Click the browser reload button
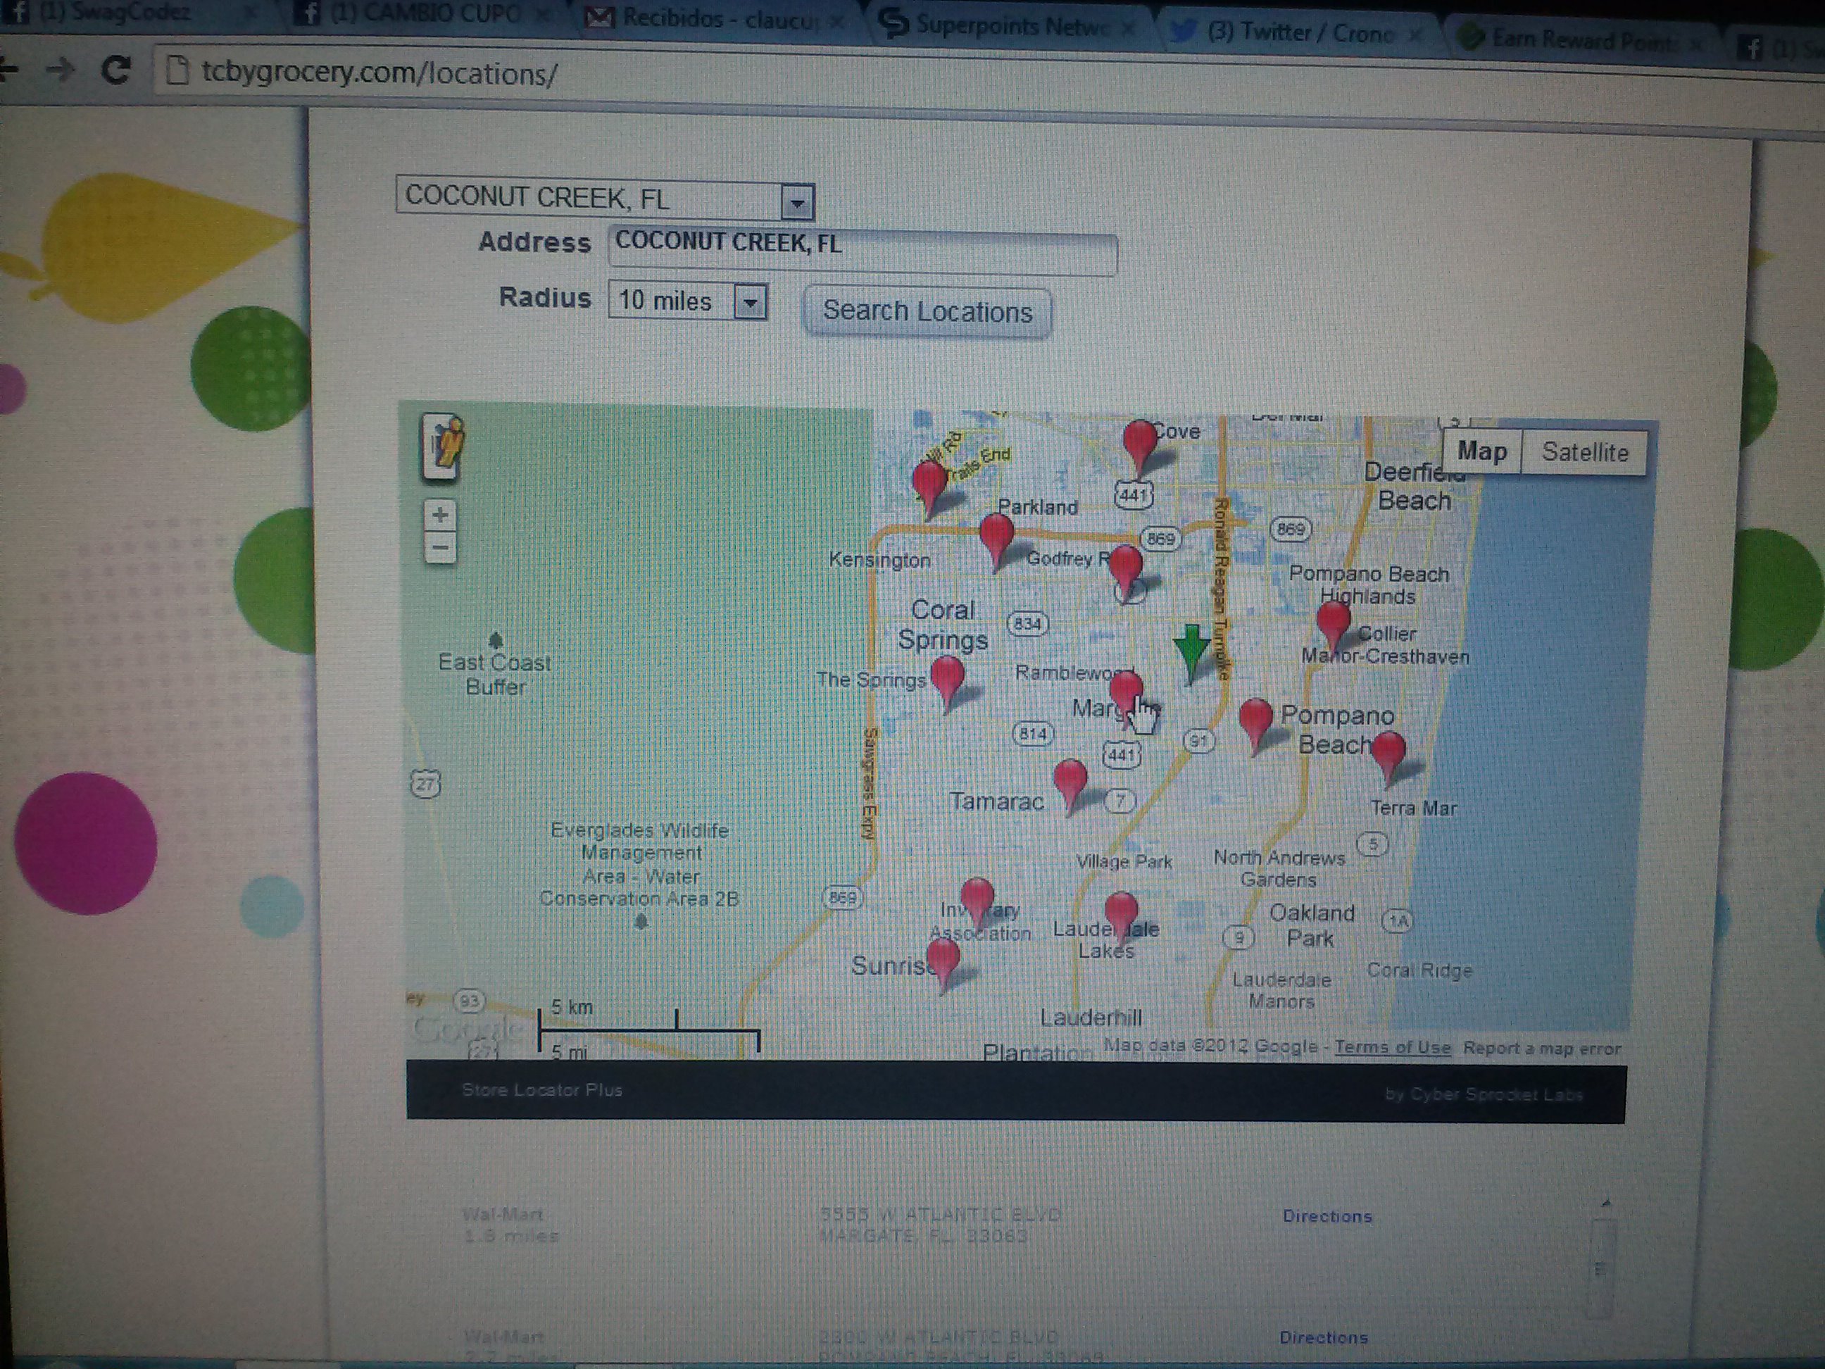The height and width of the screenshot is (1369, 1825). [x=115, y=70]
